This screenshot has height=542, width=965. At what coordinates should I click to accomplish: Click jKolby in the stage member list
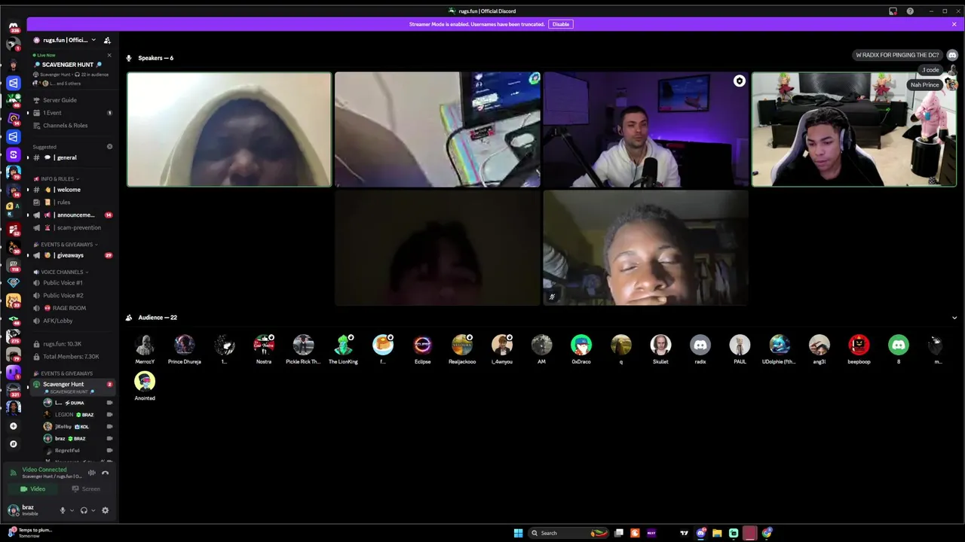(x=78, y=427)
